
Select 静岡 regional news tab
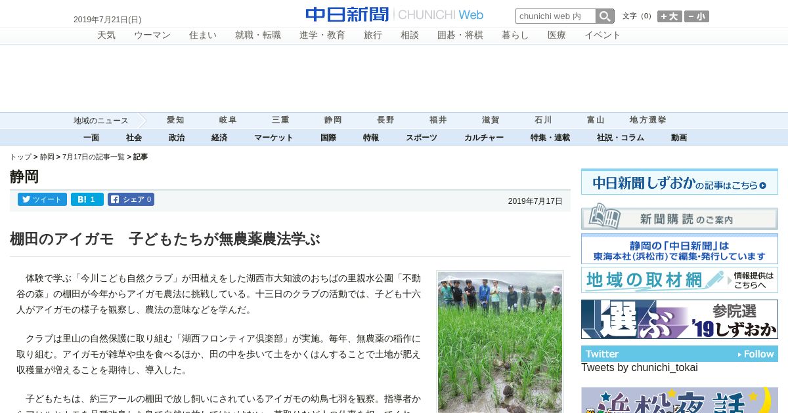[x=333, y=120]
